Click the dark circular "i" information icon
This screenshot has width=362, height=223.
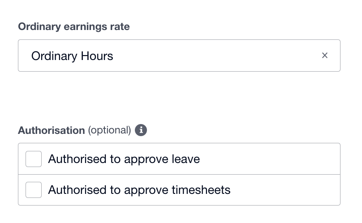(x=141, y=130)
